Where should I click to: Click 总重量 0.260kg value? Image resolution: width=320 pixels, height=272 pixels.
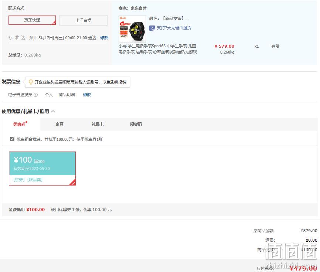click(x=33, y=55)
